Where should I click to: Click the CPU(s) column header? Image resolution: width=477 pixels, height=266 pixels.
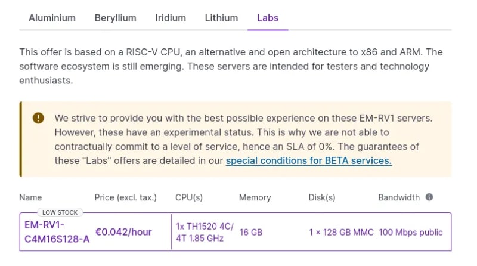point(189,197)
